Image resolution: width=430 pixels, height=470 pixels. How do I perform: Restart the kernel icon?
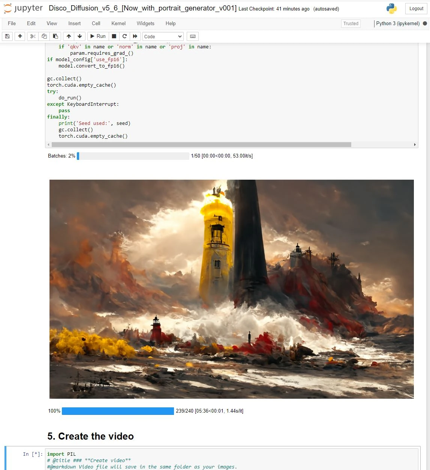pyautogui.click(x=125, y=36)
